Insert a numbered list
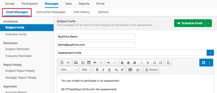The width and height of the screenshot is (217, 93). click(x=155, y=63)
